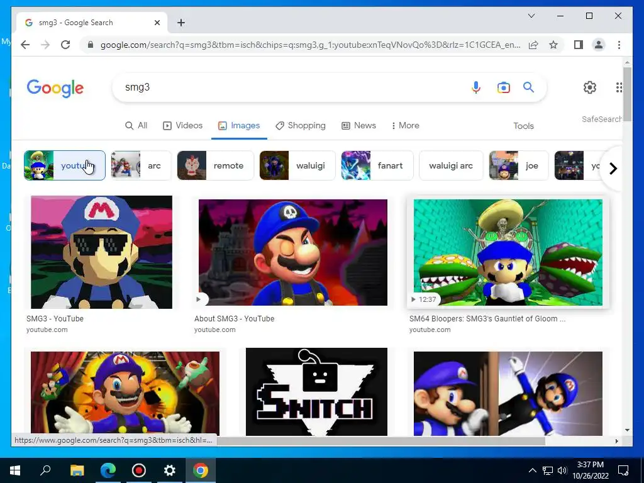644x483 pixels.
Task: Show hidden system tray icons
Action: [x=532, y=470]
